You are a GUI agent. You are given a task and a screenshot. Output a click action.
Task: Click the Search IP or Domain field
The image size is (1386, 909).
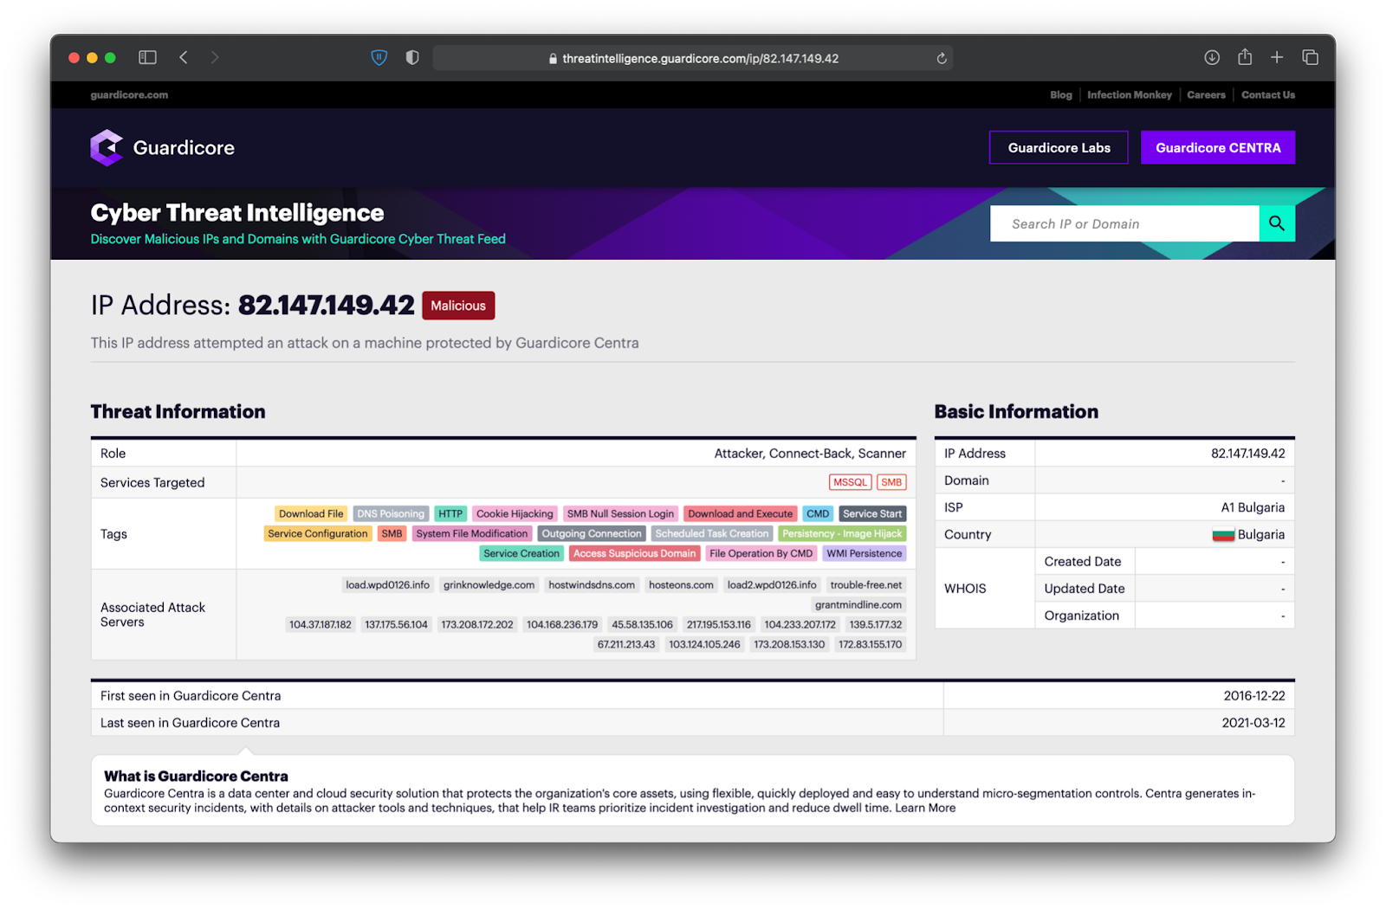(1124, 224)
